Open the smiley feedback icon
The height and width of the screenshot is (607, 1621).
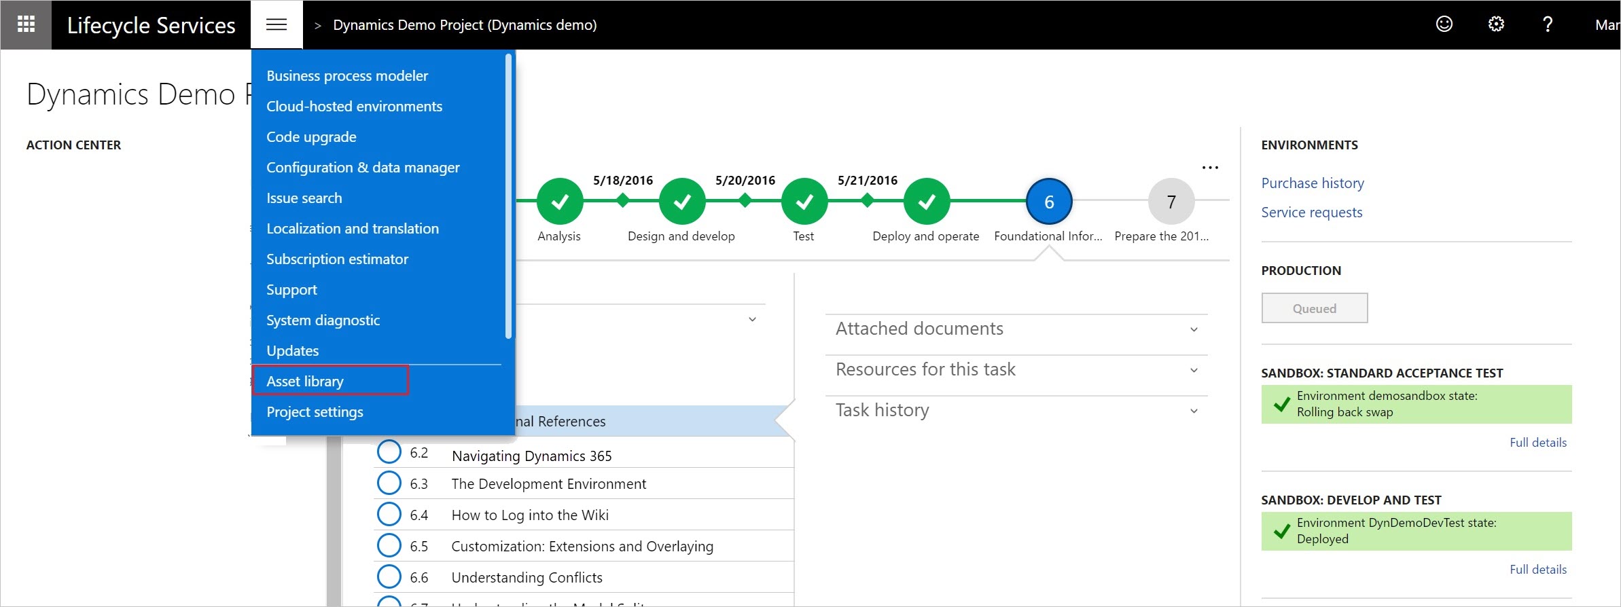(x=1444, y=24)
